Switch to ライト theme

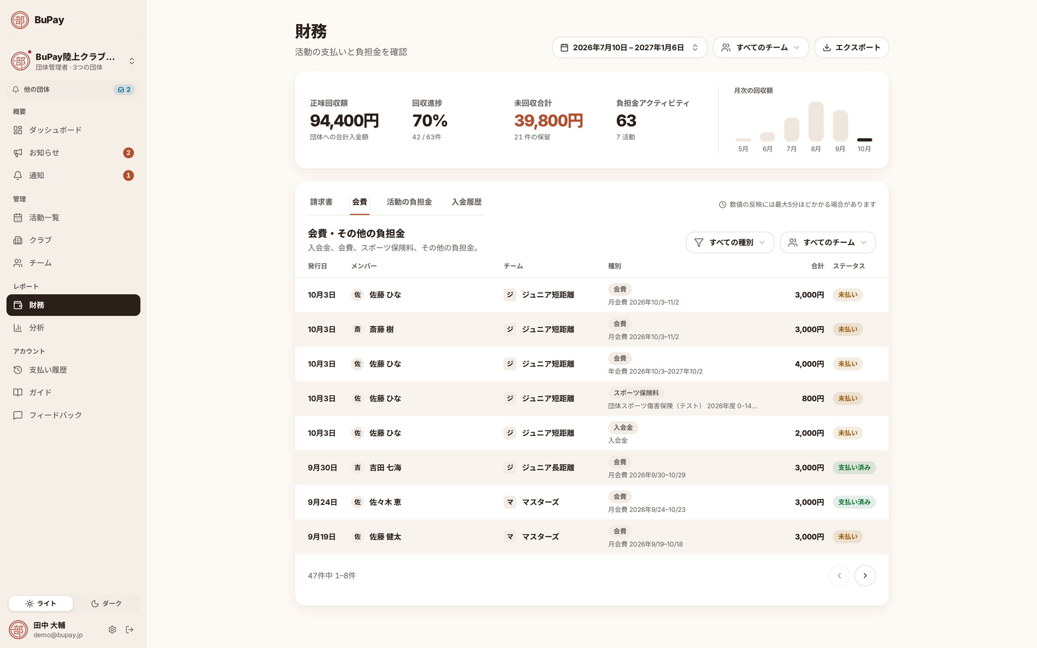(x=41, y=603)
